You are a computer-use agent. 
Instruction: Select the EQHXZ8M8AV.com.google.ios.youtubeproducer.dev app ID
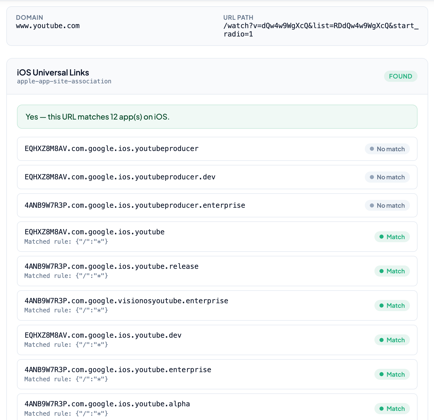[x=120, y=177]
